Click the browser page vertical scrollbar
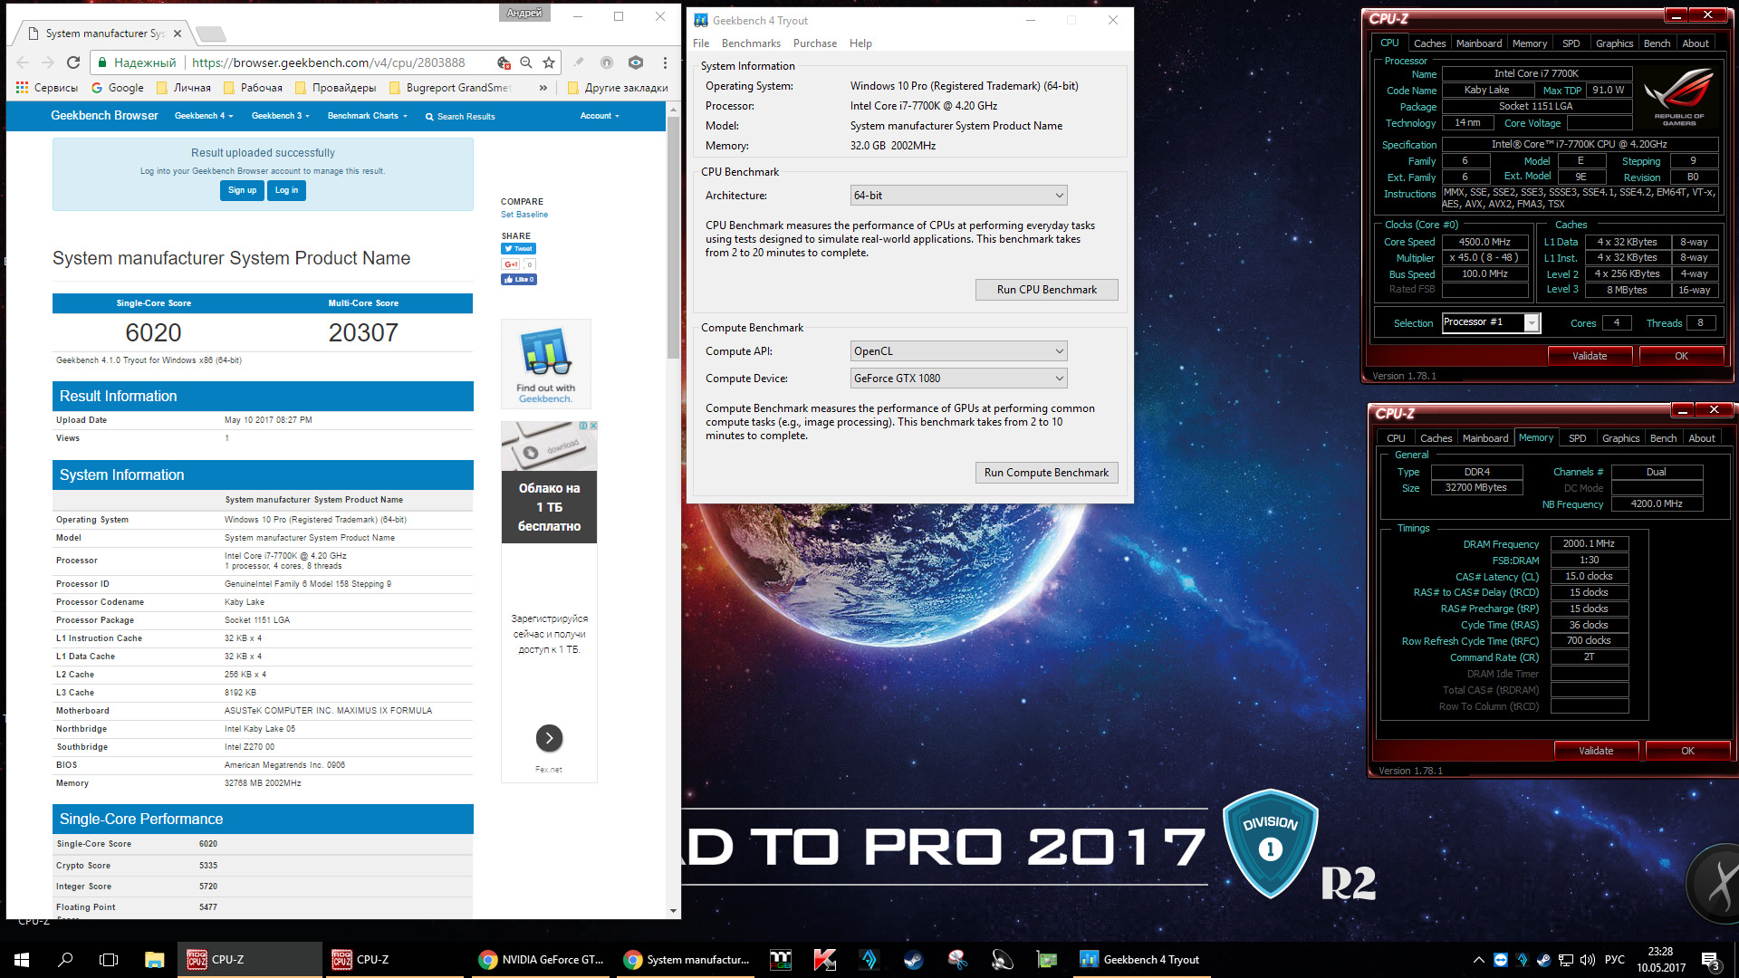 tap(673, 239)
